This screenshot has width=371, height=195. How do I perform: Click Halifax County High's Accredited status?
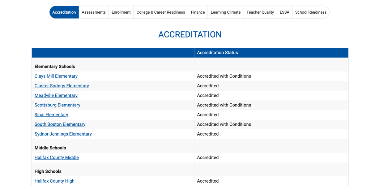click(x=208, y=181)
